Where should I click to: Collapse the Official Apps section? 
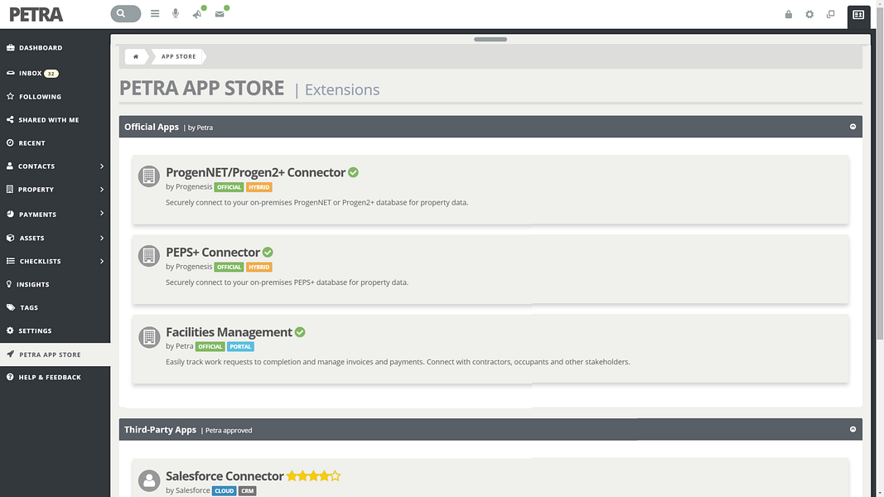click(x=853, y=127)
